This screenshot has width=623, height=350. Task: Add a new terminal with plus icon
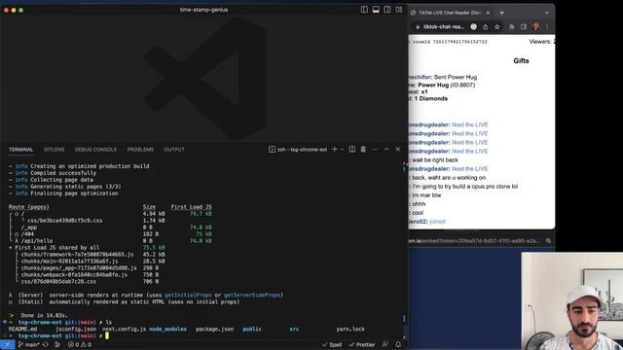[x=334, y=149]
